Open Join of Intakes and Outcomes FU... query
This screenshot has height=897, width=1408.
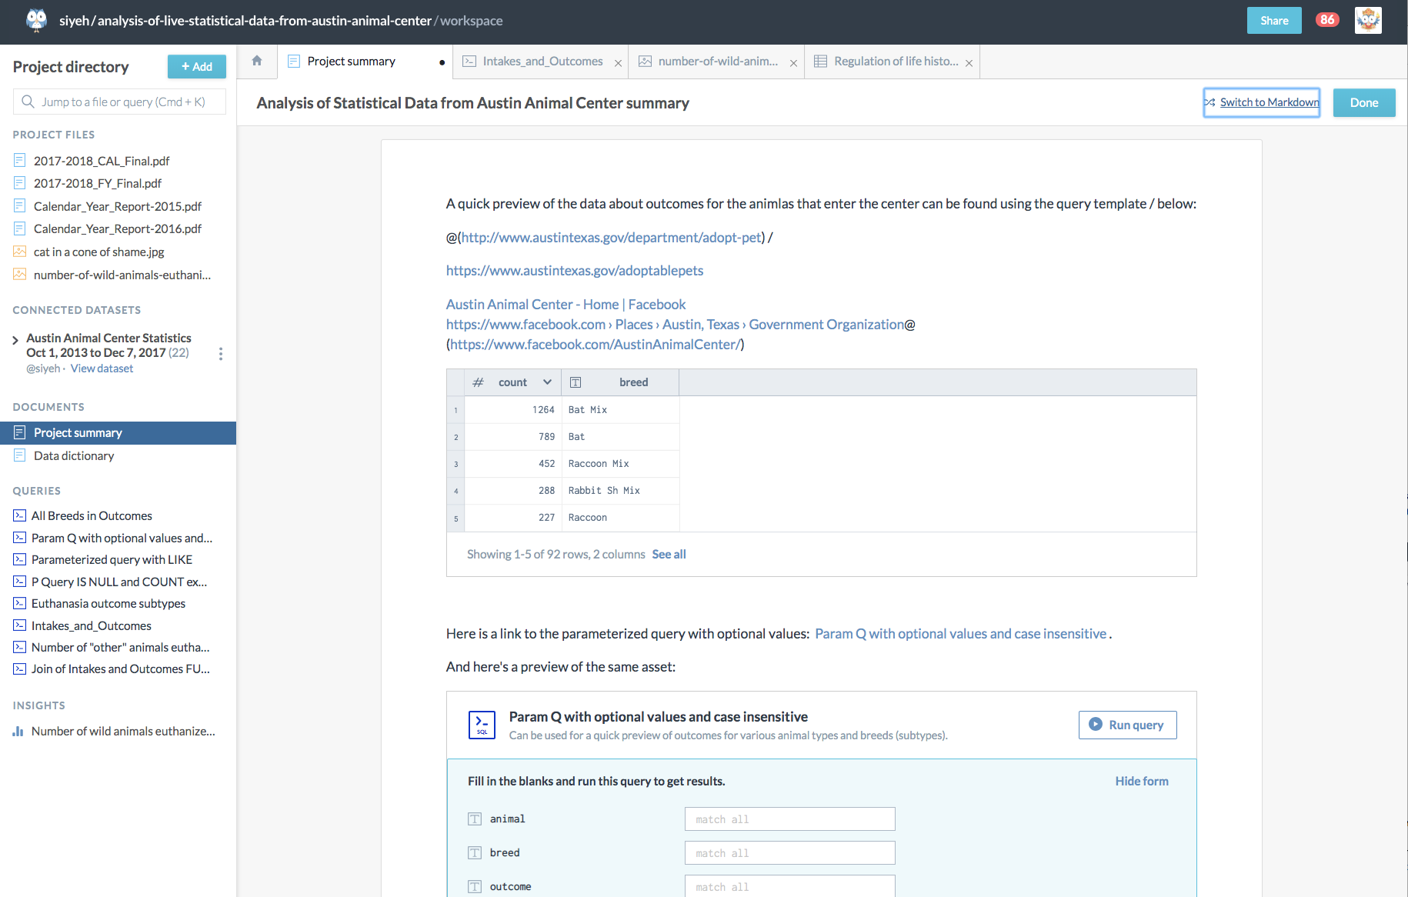(121, 669)
